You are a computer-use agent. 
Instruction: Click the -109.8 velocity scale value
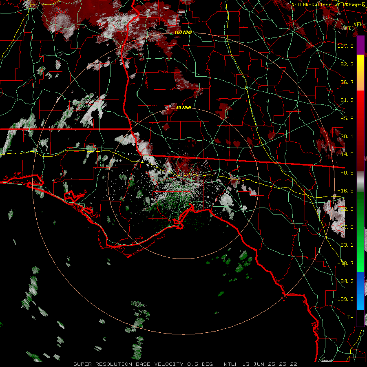[344, 299]
